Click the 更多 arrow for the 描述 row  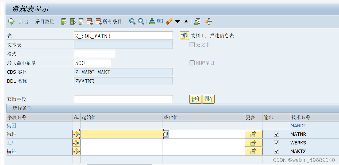pyautogui.click(x=253, y=151)
